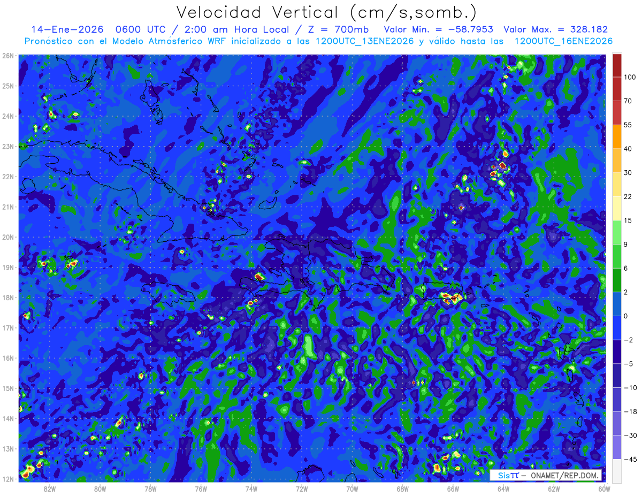The width and height of the screenshot is (642, 496).
Task: Pick red swatch between 70 and 100
Action: [617, 89]
